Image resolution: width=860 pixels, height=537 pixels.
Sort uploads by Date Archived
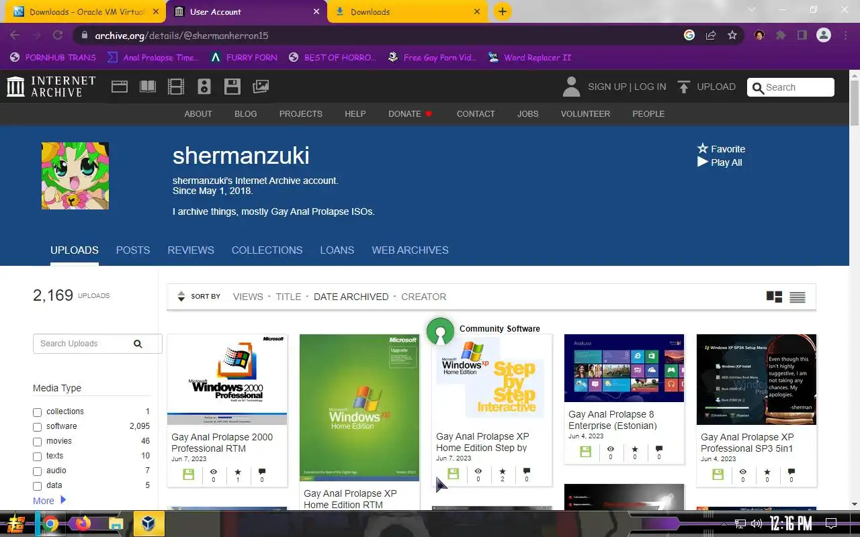(x=351, y=296)
